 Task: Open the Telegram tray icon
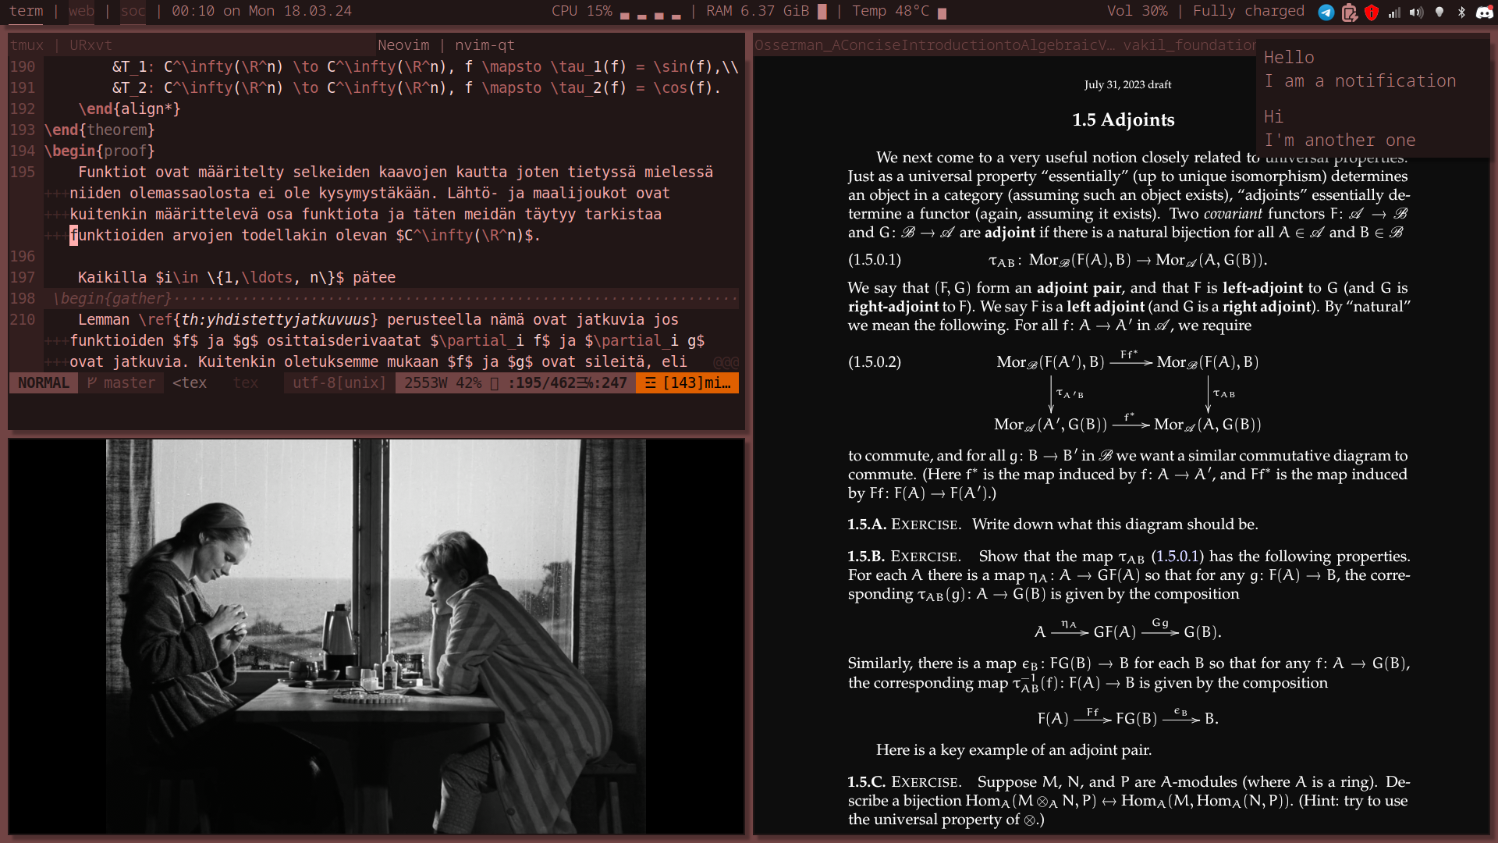(x=1326, y=12)
